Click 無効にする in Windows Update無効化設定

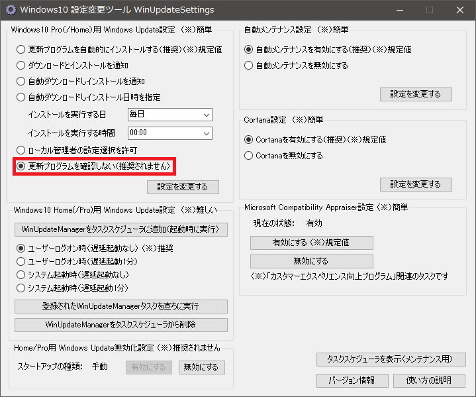pos(201,367)
